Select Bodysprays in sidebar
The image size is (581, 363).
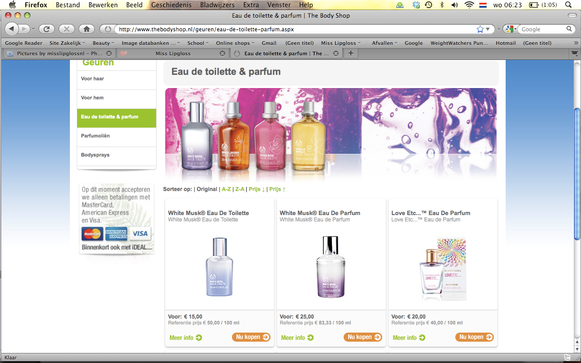pyautogui.click(x=117, y=155)
